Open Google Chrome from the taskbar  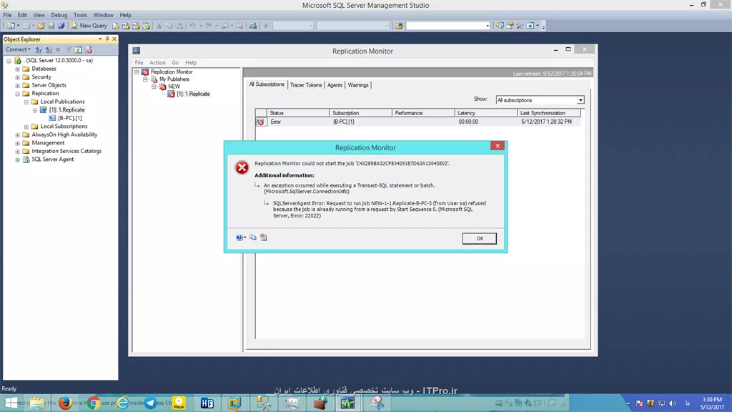coord(94,403)
